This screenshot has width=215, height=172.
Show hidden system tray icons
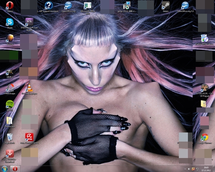185,169
